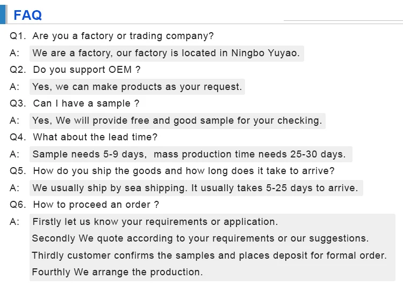Select the question about OEM support
The image size is (403, 286).
87,70
